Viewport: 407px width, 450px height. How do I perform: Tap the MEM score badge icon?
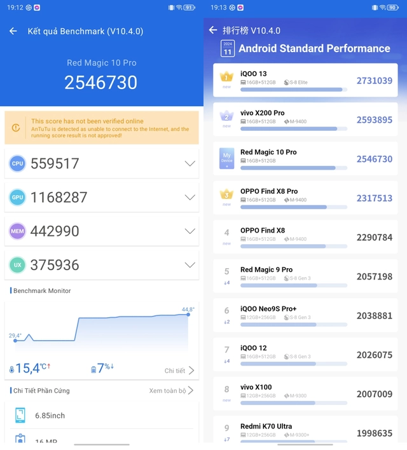tap(17, 231)
